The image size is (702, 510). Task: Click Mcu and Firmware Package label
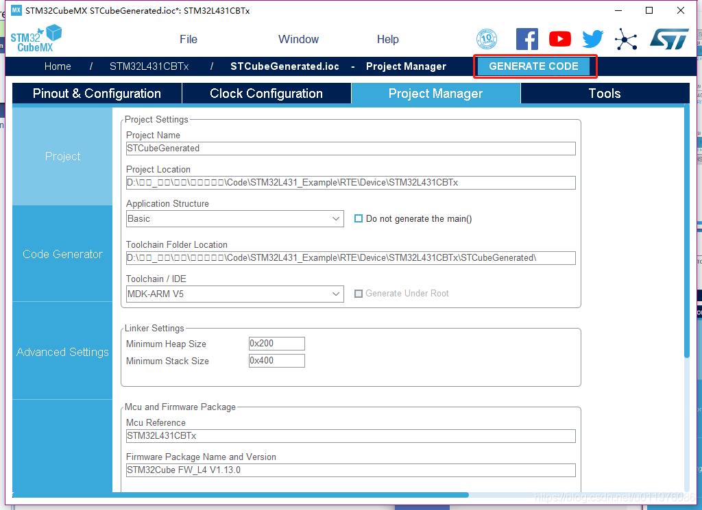(x=180, y=407)
